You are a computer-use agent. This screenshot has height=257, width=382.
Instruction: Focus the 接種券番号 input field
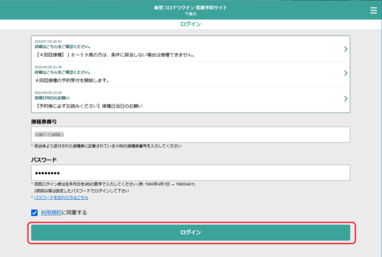tap(190, 135)
